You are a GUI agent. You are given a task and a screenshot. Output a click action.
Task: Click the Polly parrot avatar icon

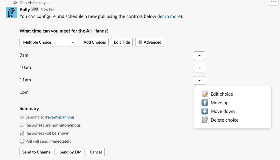tap(11, 12)
